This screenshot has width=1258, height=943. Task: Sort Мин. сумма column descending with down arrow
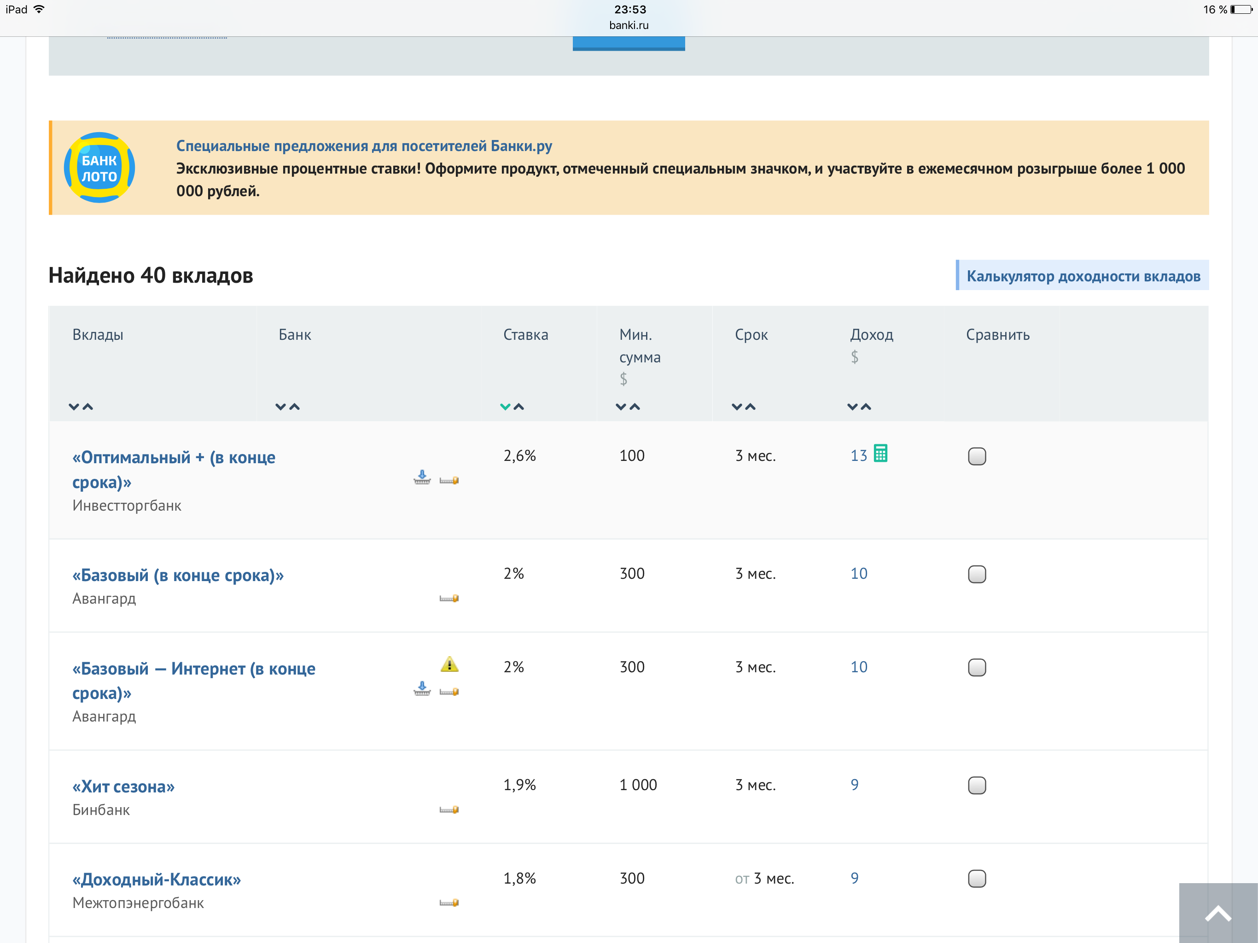621,407
